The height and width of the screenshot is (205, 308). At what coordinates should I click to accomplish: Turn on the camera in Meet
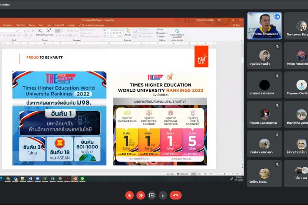(141, 195)
